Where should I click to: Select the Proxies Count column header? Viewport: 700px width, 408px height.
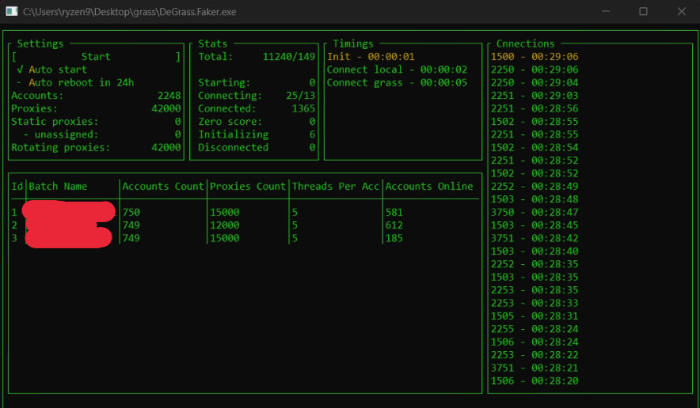pyautogui.click(x=248, y=187)
